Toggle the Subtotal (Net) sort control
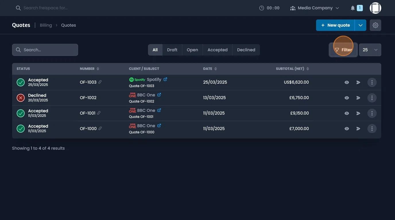The height and width of the screenshot is (220, 395). 307,68
